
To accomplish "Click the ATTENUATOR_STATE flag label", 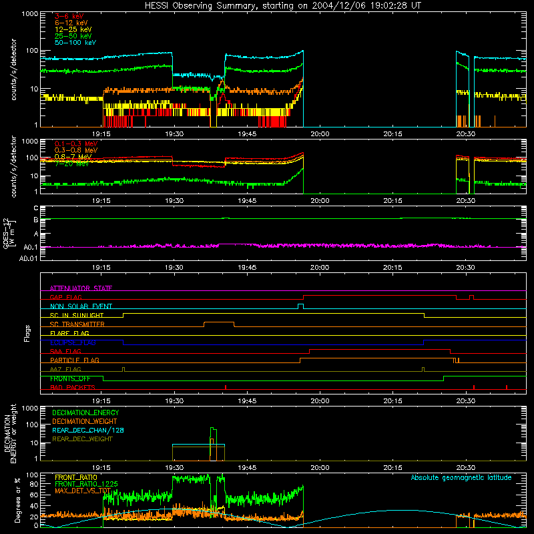I will coord(81,288).
